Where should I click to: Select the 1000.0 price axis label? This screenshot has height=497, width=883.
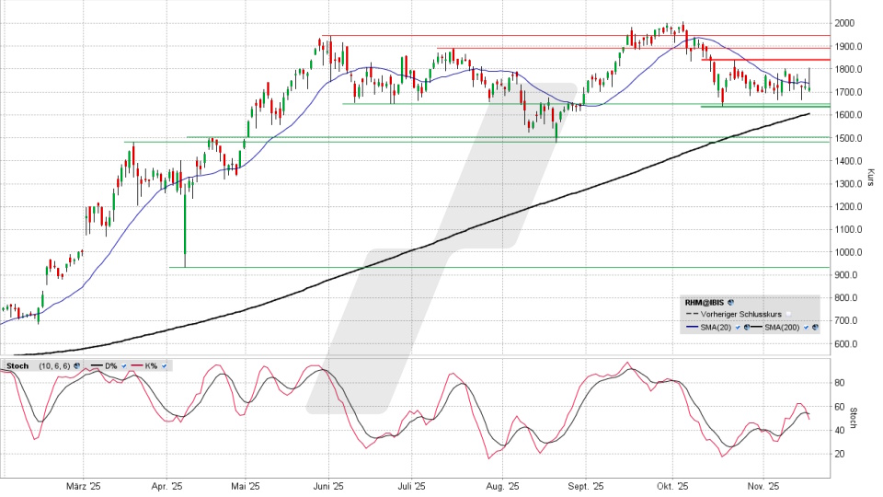[x=848, y=252]
